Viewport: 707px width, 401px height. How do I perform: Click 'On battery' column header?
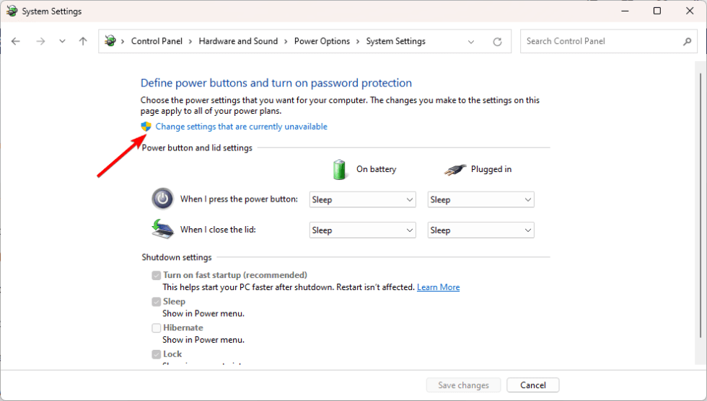click(376, 169)
